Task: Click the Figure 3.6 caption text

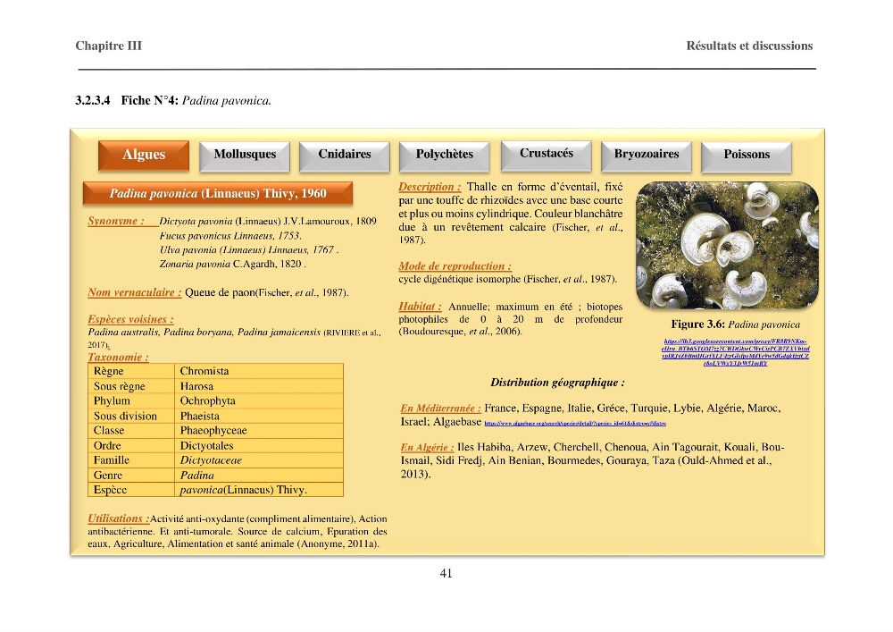Action: 735,324
